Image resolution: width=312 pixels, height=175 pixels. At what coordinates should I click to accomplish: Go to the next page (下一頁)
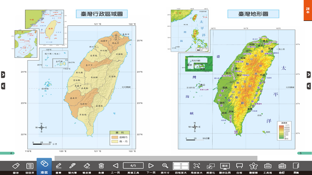(x=151, y=166)
